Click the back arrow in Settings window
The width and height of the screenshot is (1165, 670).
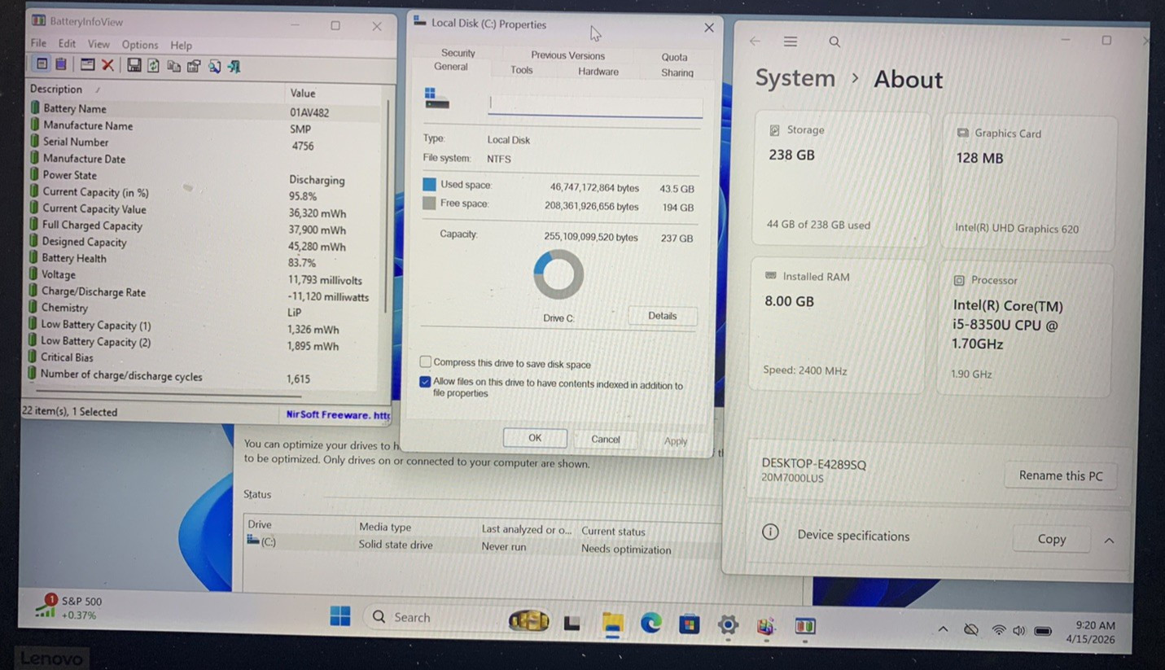pyautogui.click(x=755, y=41)
